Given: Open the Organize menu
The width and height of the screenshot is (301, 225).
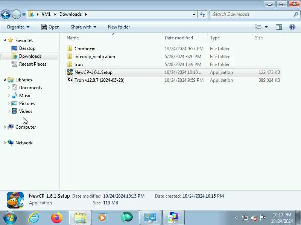Looking at the screenshot, I should point(18,27).
